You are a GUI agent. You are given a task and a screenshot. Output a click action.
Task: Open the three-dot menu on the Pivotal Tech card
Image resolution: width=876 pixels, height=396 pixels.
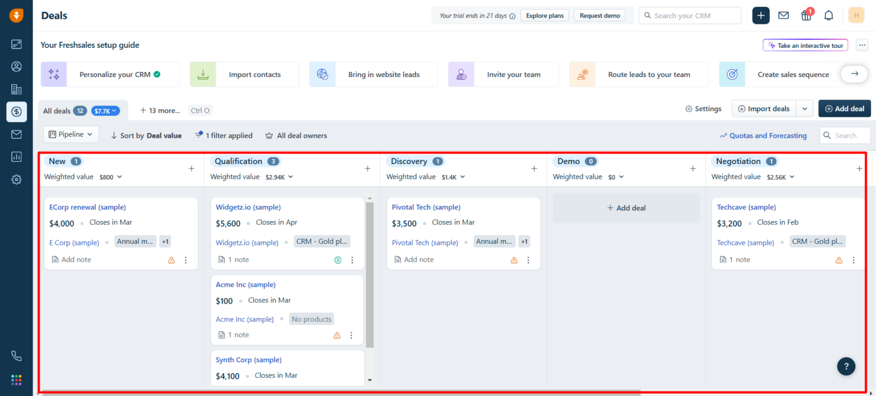pyautogui.click(x=528, y=260)
